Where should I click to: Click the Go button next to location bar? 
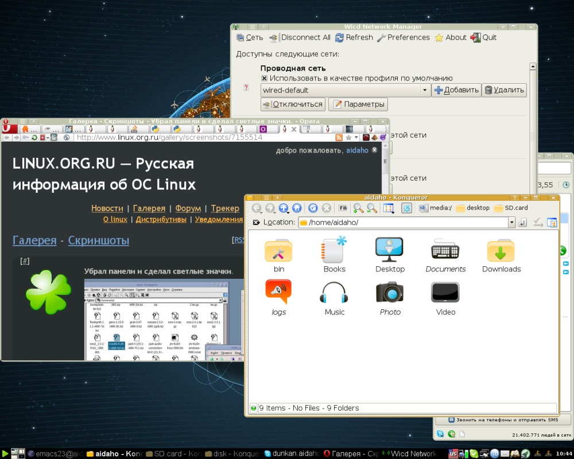pyautogui.click(x=522, y=222)
